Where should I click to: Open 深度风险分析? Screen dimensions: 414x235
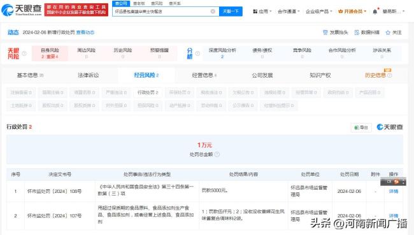point(222,53)
